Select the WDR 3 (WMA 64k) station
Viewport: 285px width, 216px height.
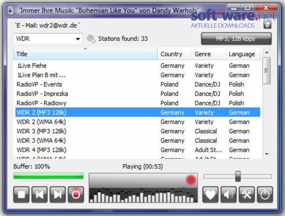[x=138, y=140]
